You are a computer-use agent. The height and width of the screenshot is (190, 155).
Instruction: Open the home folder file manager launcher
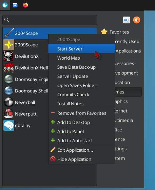[15, 5]
